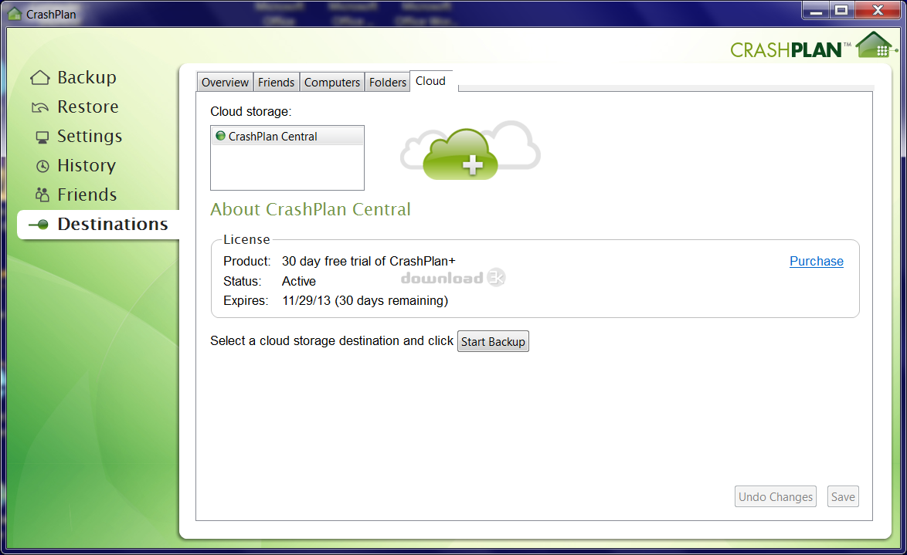Click the Destinations plug icon

coord(39,225)
